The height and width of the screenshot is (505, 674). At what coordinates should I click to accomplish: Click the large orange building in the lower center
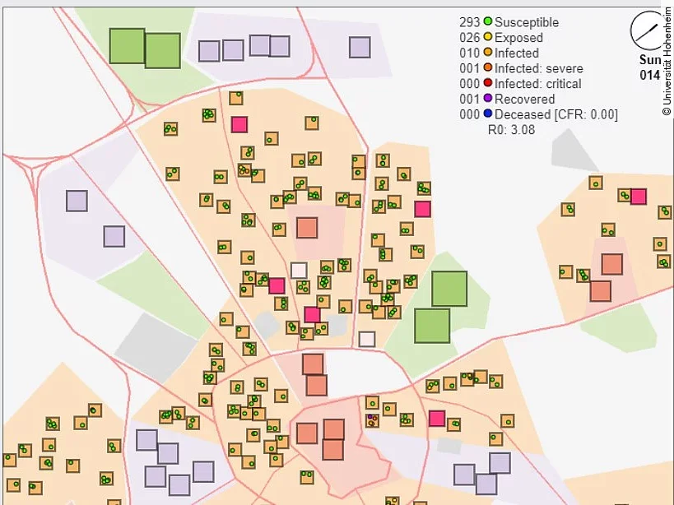coord(332,429)
